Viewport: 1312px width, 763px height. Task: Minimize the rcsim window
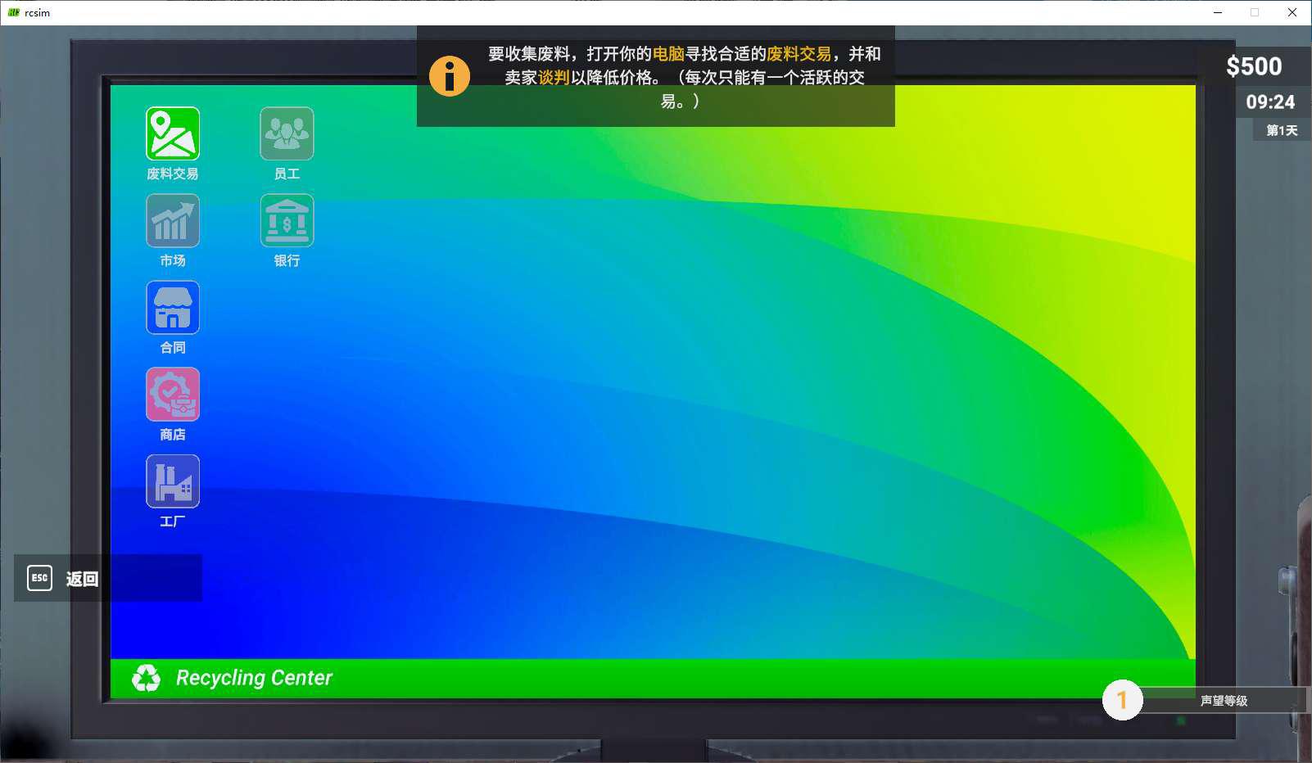(x=1218, y=12)
